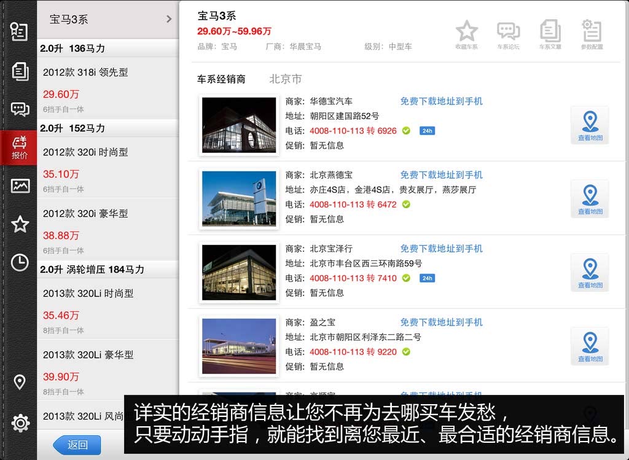Tap the 29.60万~59.96万 price range
This screenshot has height=460, width=629.
click(x=234, y=31)
